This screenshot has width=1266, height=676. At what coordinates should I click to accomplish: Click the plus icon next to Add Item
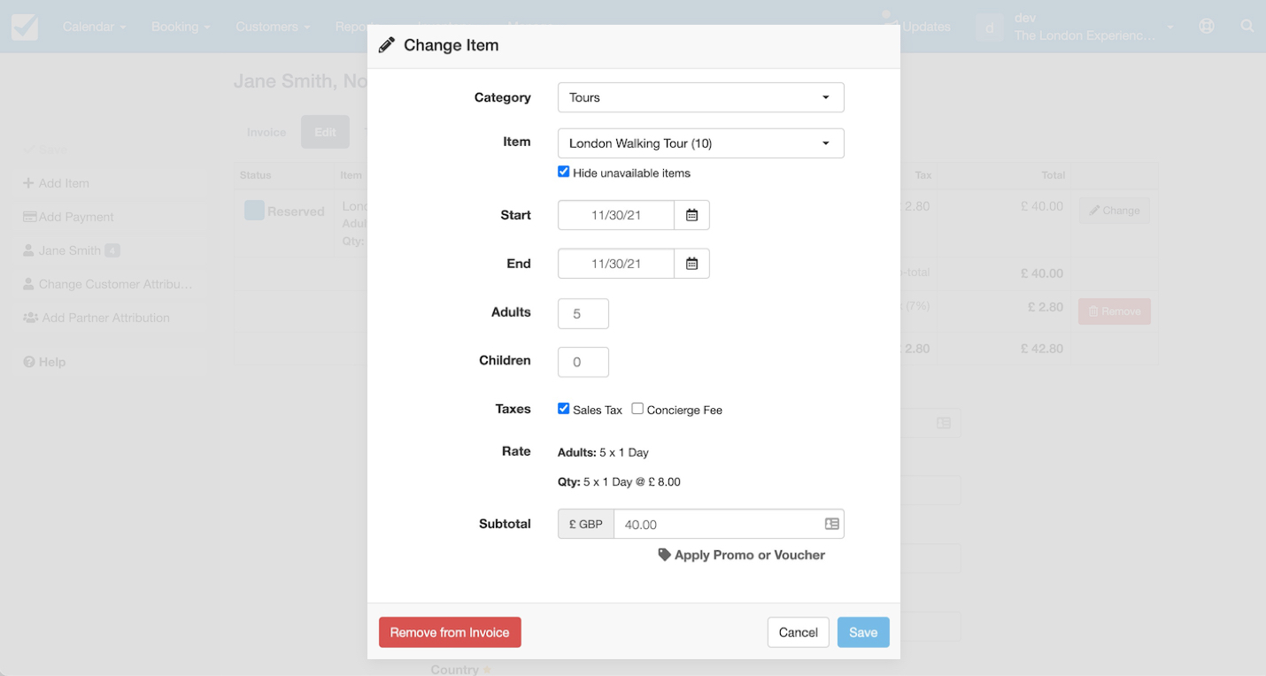28,183
